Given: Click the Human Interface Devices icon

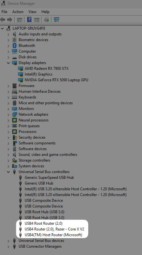Looking at the screenshot, I should click(x=14, y=91).
